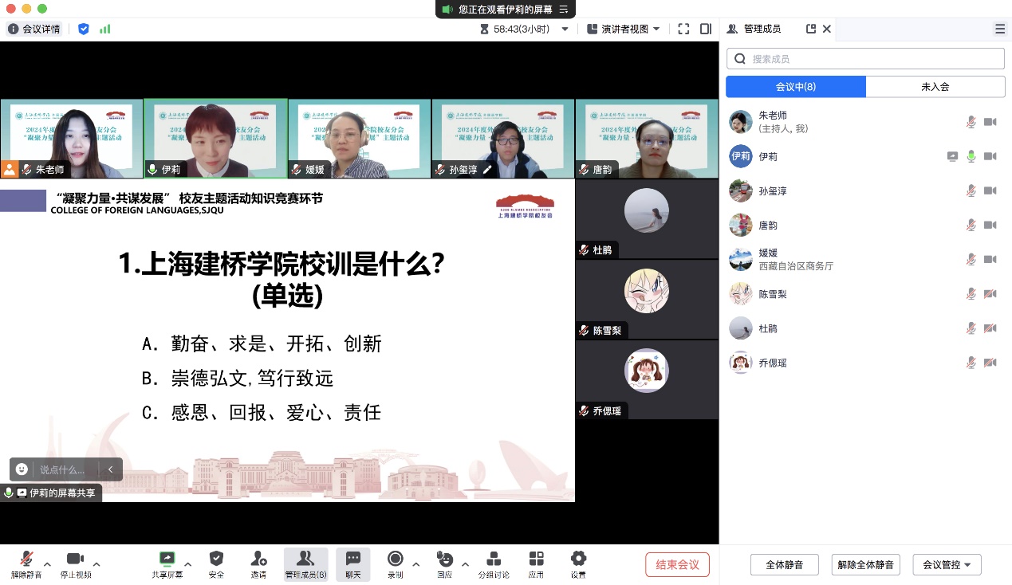Screen dimensions: 1012x585
Task: Expand the meeting timer dropdown arrow
Action: (x=565, y=29)
